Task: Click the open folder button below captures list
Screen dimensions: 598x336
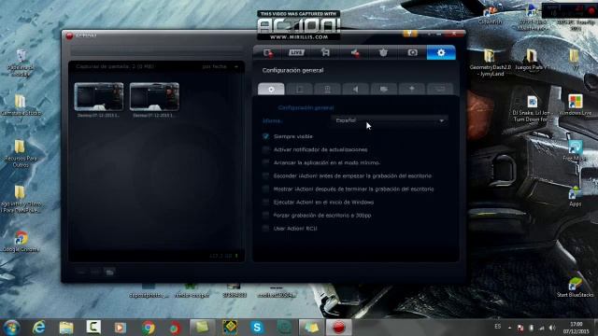Action: click(109, 272)
